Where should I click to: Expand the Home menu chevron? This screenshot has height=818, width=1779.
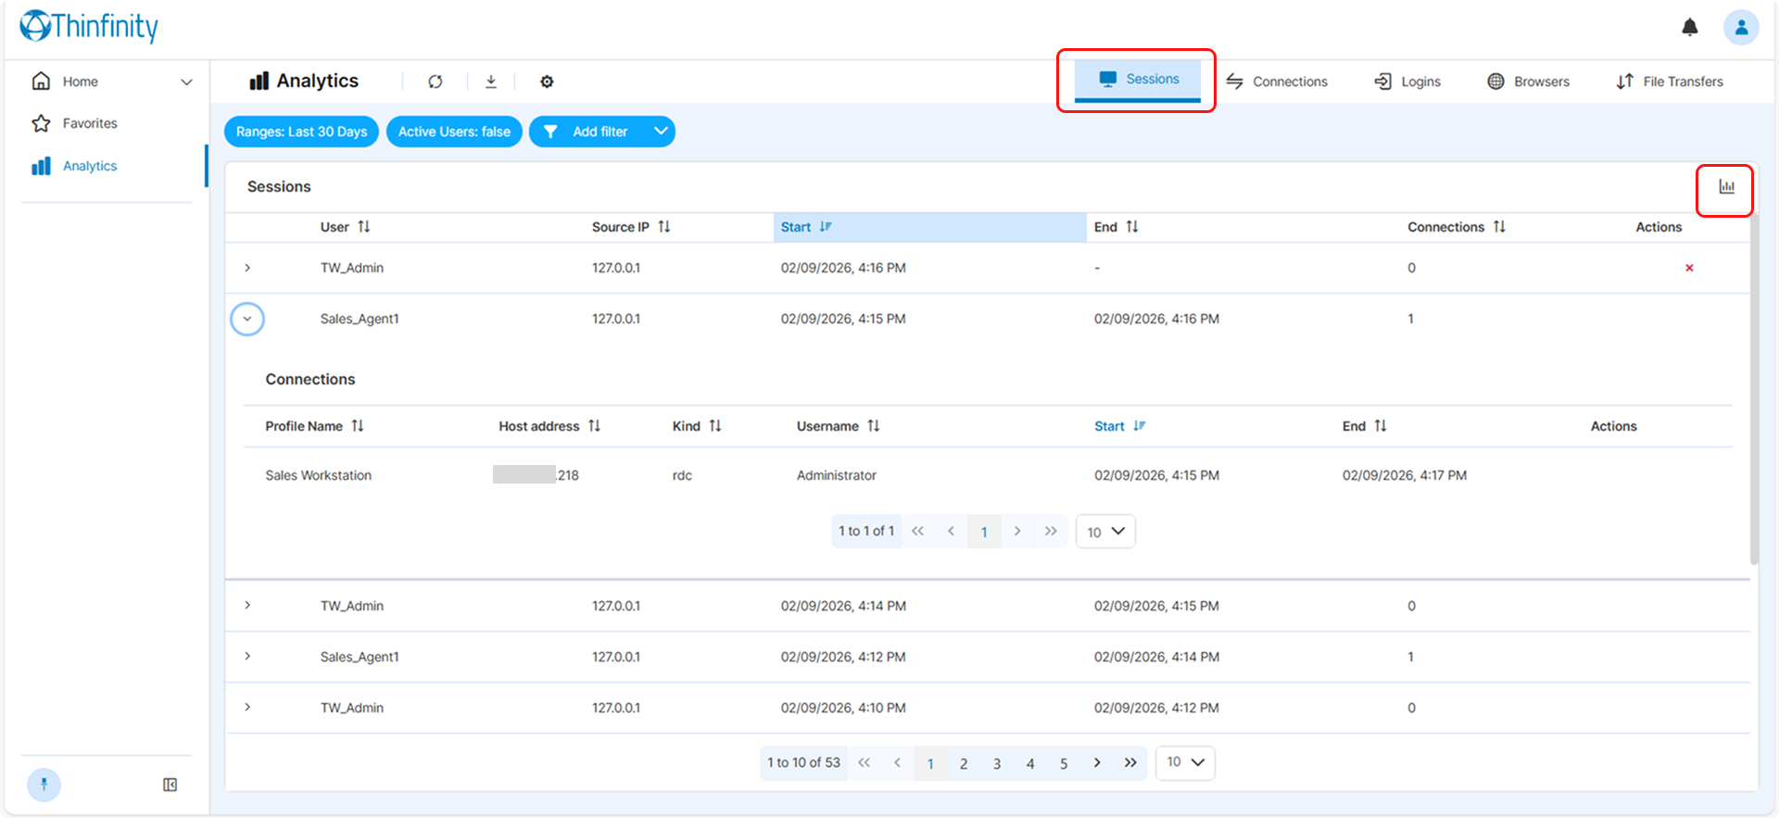point(186,82)
